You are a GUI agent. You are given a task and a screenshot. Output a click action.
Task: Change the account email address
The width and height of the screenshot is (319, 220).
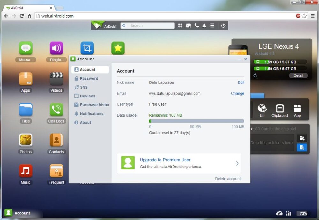click(237, 93)
